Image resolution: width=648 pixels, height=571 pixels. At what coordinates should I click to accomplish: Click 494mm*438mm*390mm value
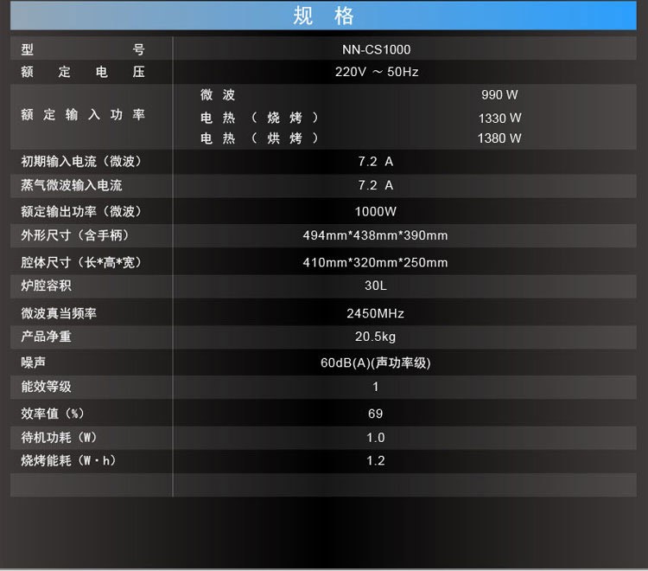(375, 235)
